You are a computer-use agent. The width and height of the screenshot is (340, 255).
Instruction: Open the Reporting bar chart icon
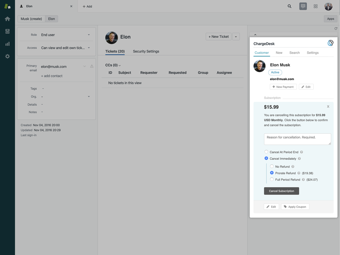point(7,44)
